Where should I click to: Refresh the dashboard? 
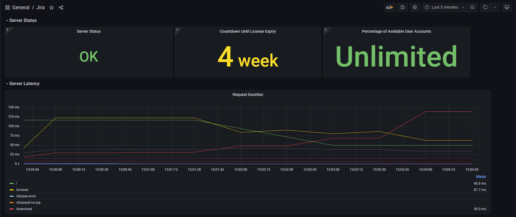point(485,7)
